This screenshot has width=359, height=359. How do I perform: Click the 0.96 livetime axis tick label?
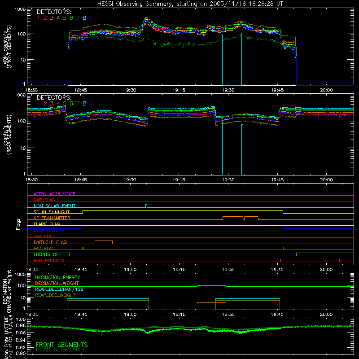21,333
